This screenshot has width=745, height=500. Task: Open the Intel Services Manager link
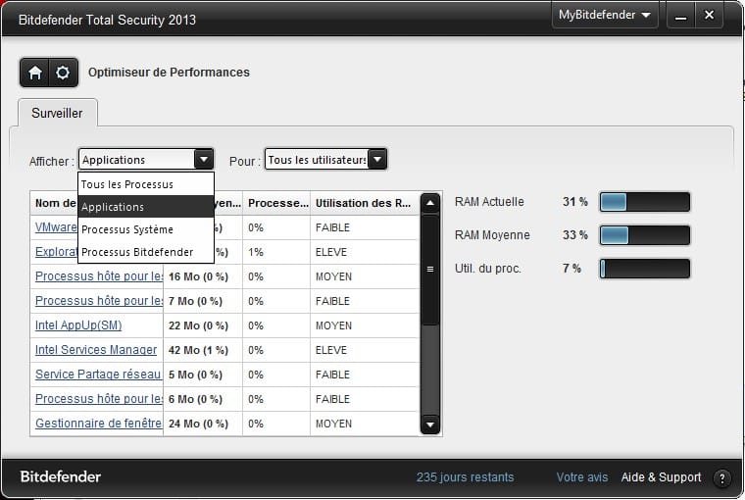96,350
